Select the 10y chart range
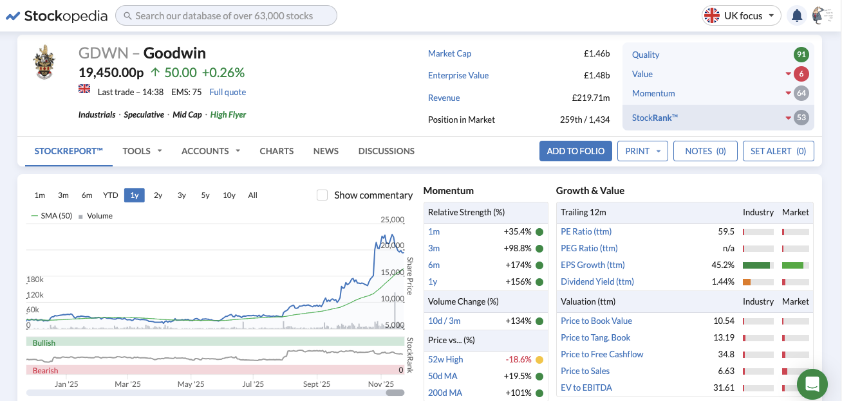Screen dimensions: 842x401 (229, 195)
